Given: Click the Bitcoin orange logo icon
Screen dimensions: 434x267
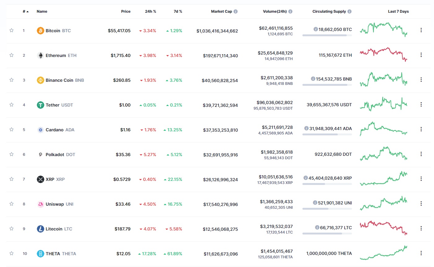Looking at the screenshot, I should pyautogui.click(x=40, y=31).
